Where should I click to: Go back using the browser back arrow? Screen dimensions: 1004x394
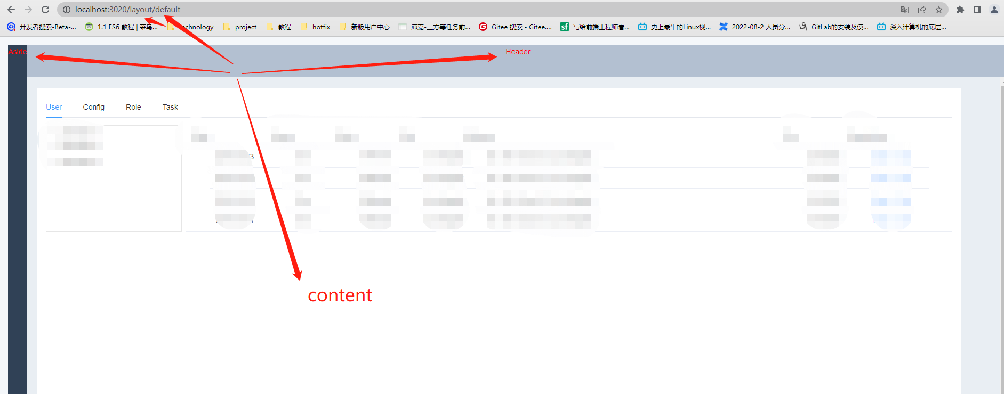(x=11, y=10)
